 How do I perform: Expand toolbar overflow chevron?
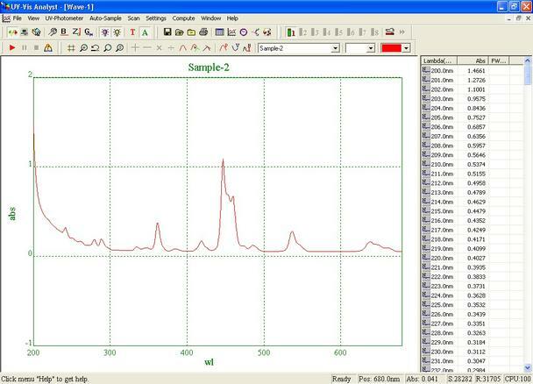coord(402,32)
